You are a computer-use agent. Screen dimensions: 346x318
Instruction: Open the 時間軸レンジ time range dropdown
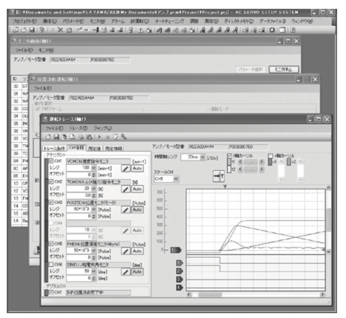(x=202, y=157)
